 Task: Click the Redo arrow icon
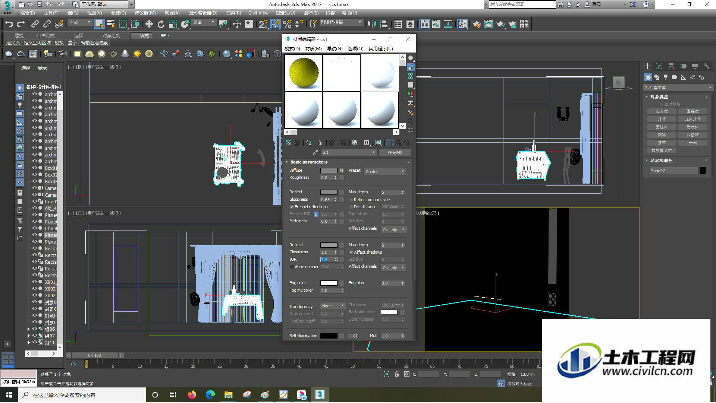pos(21,24)
